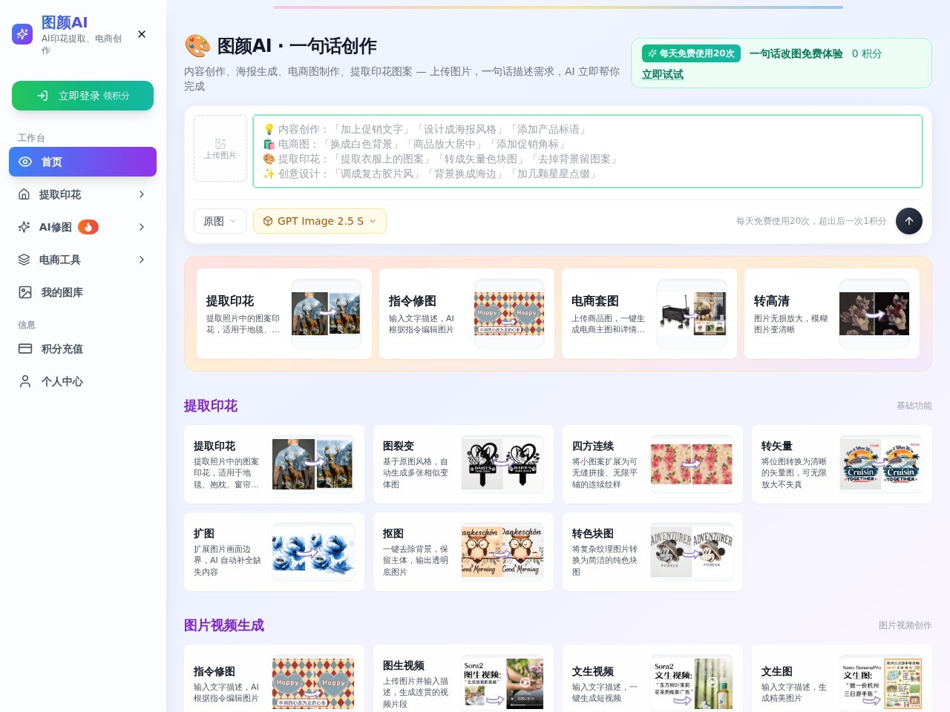Open the 电商工具 sidebar menu
Image resolution: width=950 pixels, height=712 pixels.
pos(82,260)
